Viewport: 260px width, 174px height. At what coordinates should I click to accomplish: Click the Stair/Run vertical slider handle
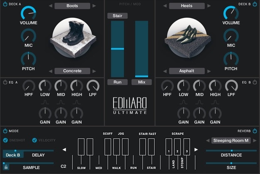[x=117, y=49]
